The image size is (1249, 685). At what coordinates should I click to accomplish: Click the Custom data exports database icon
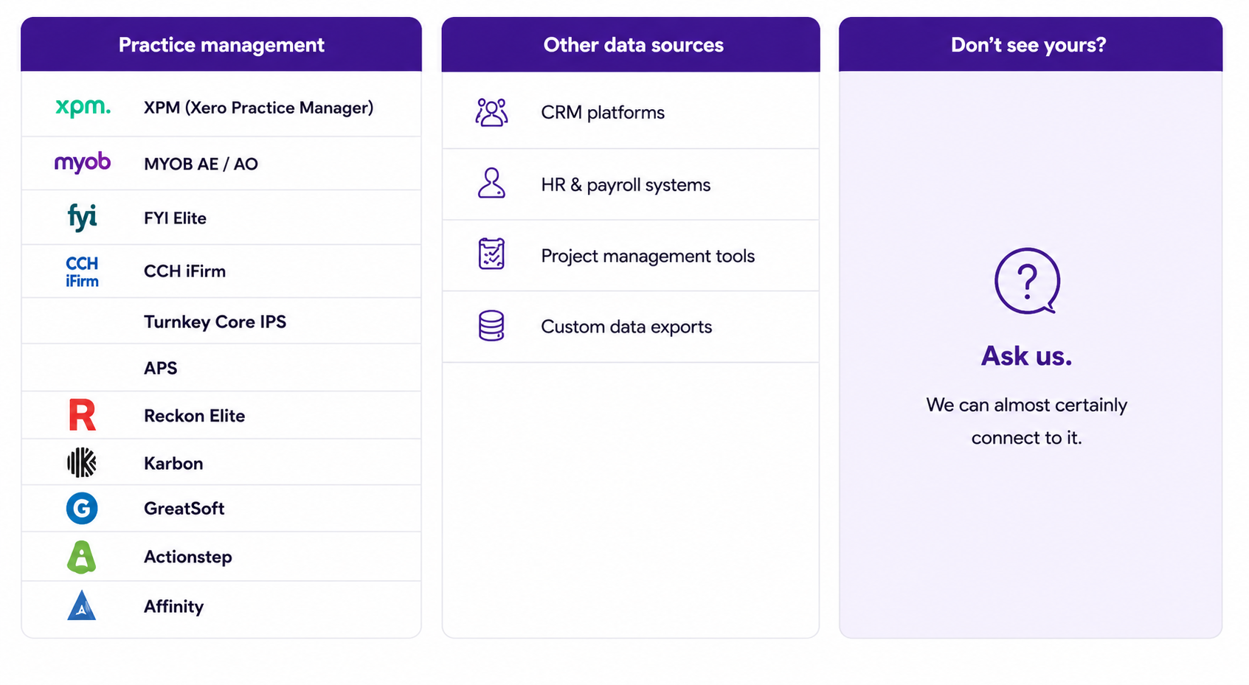491,325
